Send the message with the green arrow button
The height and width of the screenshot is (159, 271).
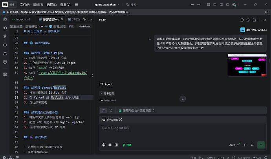[261, 145]
